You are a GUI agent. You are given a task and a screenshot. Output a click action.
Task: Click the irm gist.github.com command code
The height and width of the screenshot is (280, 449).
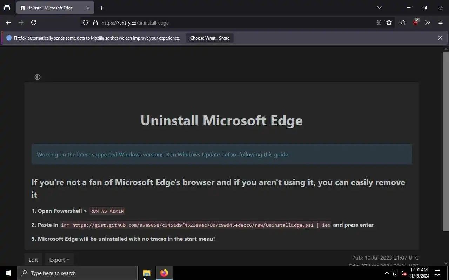(196, 225)
